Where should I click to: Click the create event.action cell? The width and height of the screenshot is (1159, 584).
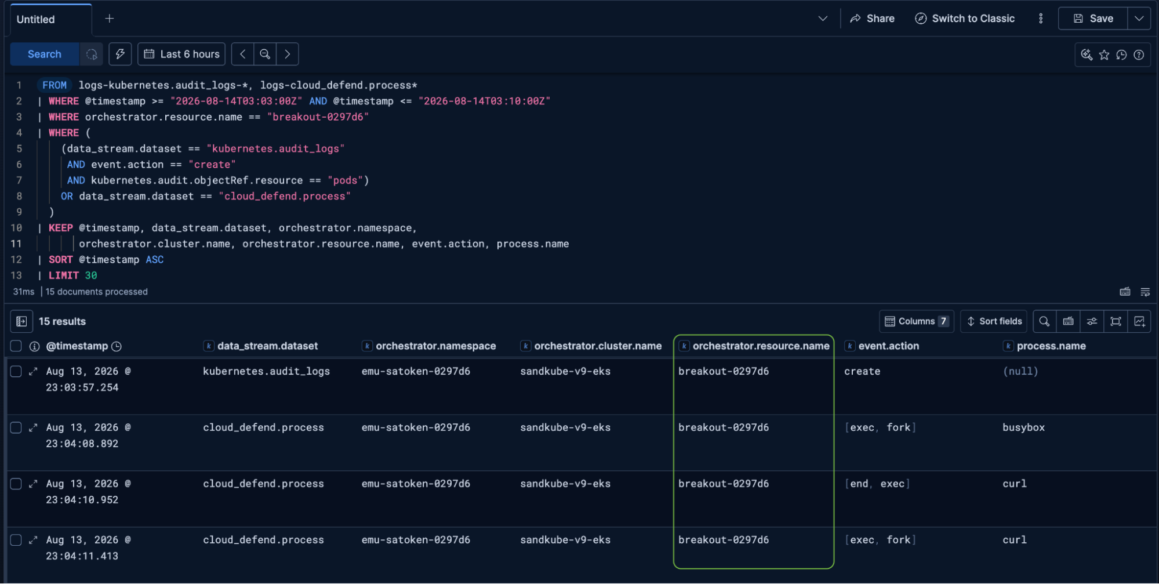[x=862, y=371]
